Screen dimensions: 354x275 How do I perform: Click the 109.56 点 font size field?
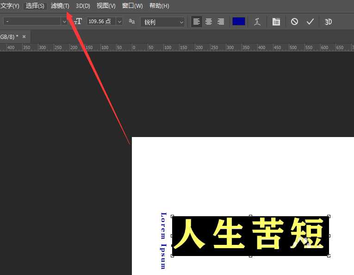[x=101, y=22]
